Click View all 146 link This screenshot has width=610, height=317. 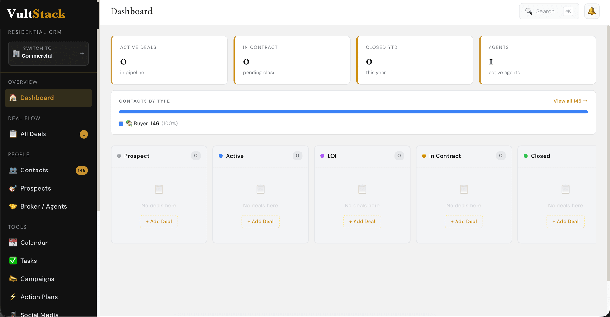(x=570, y=101)
